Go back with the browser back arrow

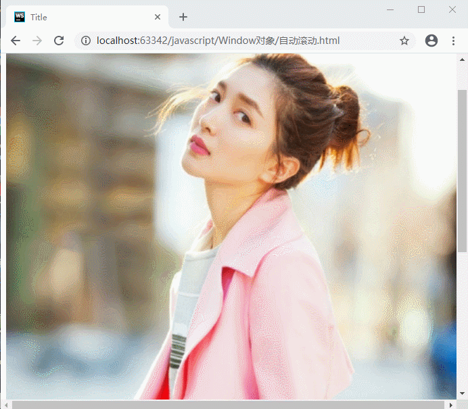tap(16, 41)
